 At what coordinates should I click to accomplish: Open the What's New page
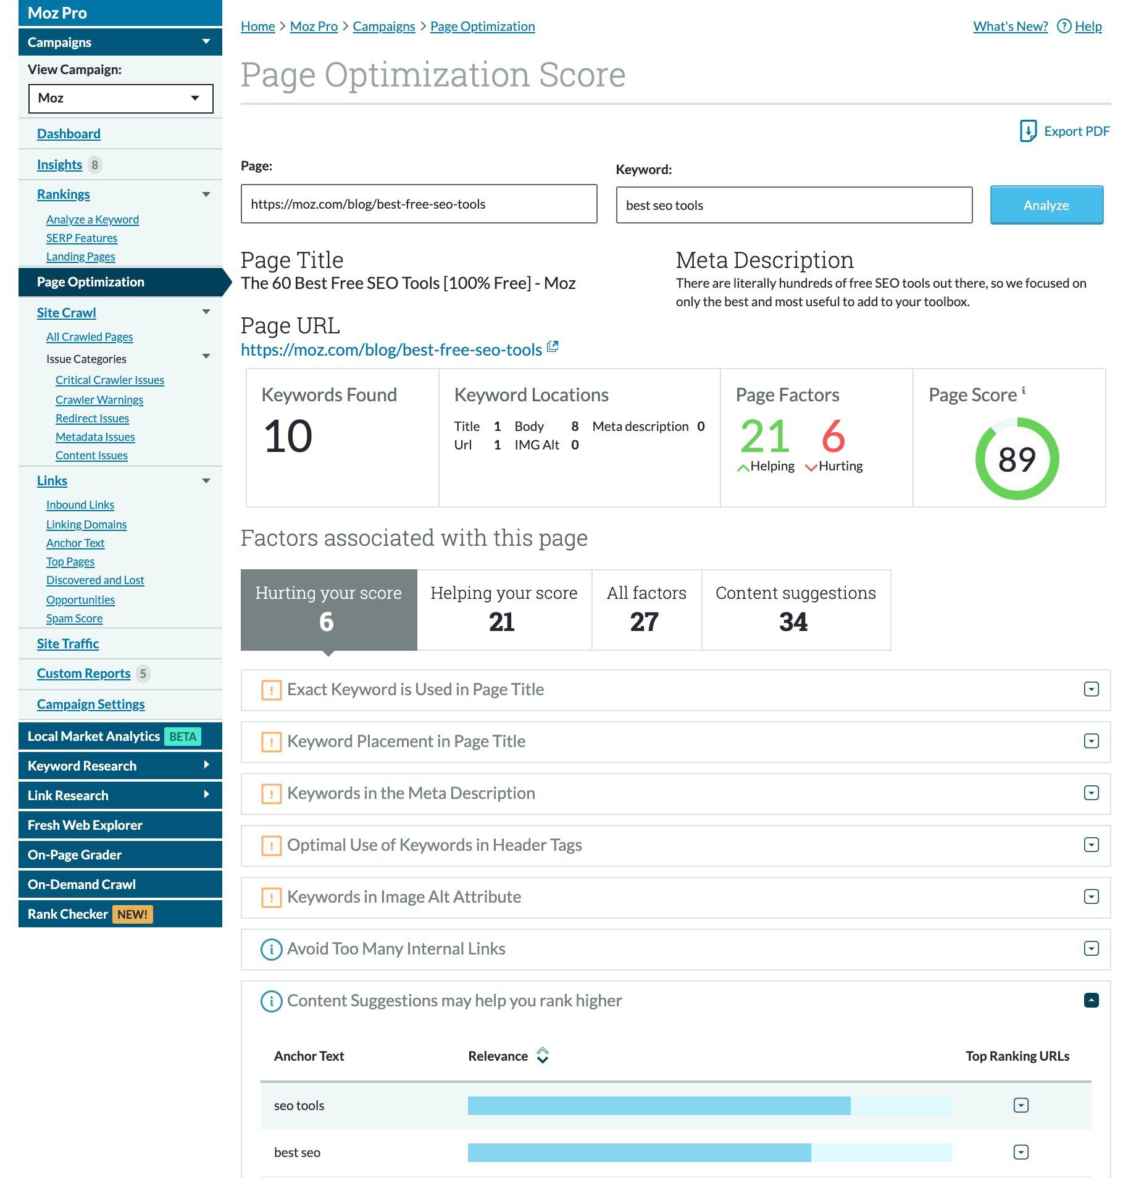[x=1010, y=27]
